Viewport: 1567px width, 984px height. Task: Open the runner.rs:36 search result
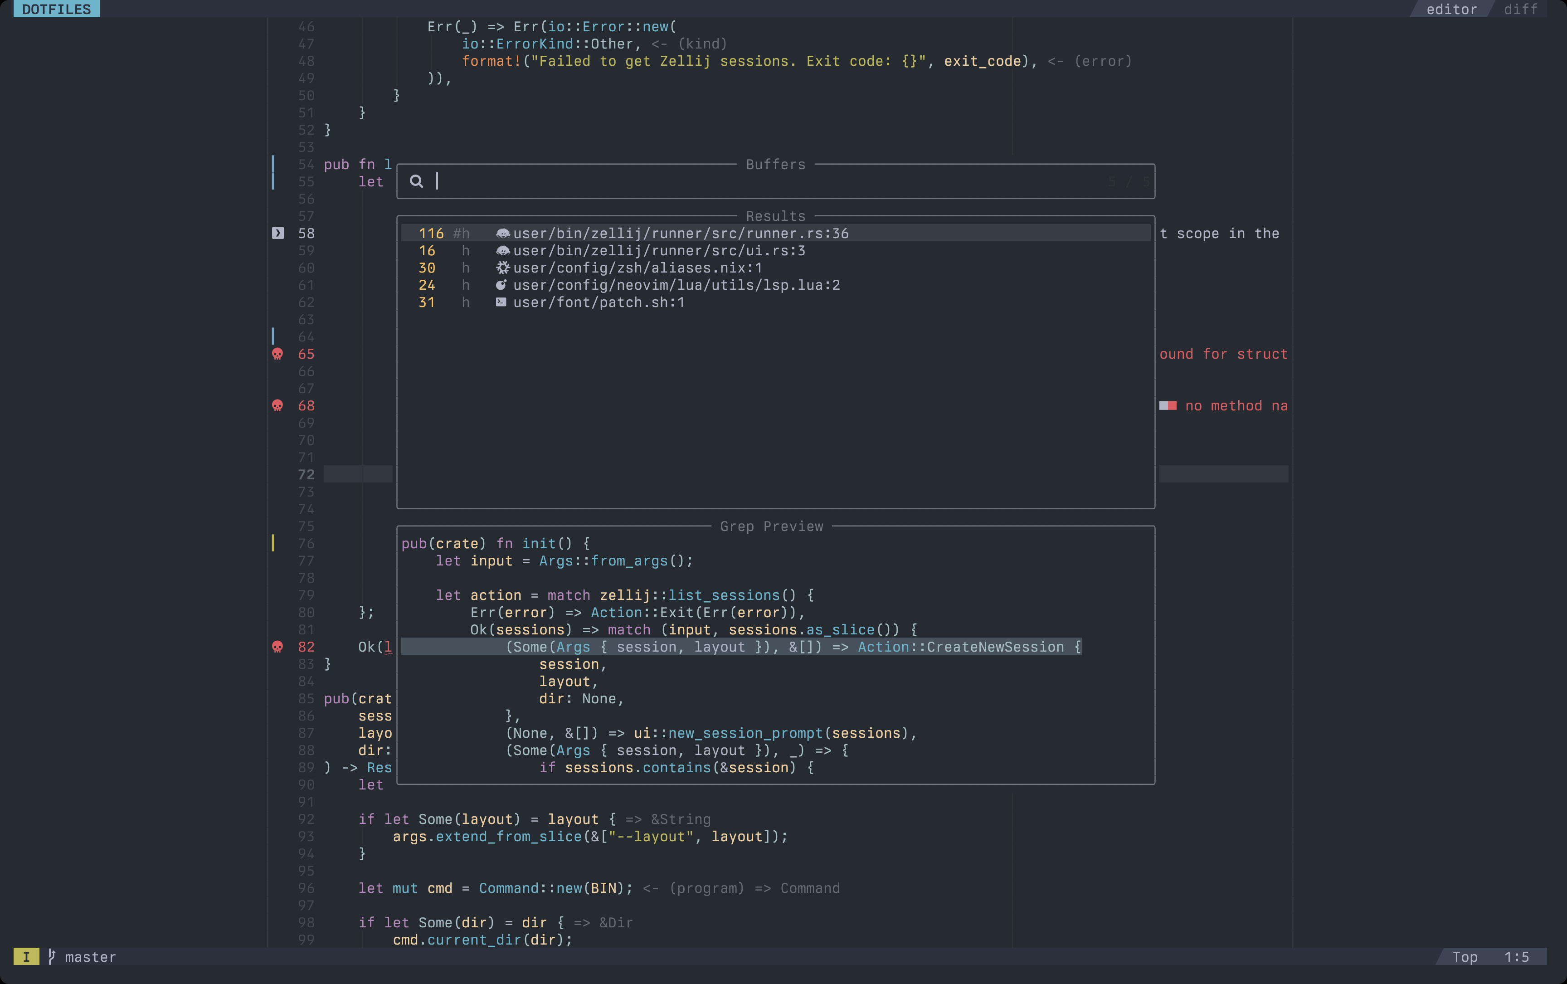click(680, 233)
